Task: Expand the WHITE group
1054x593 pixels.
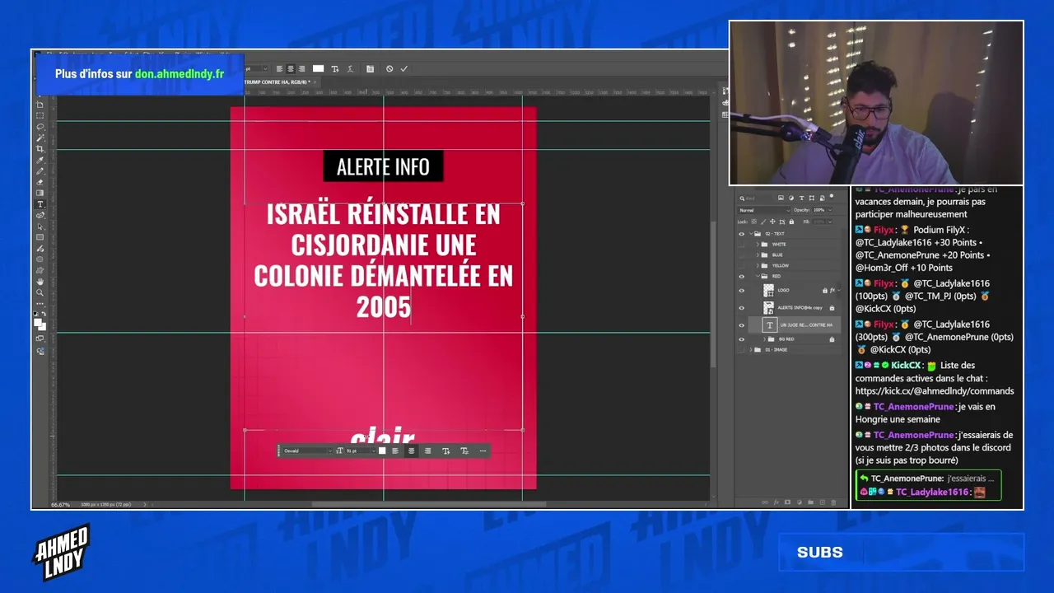Action: (x=758, y=245)
